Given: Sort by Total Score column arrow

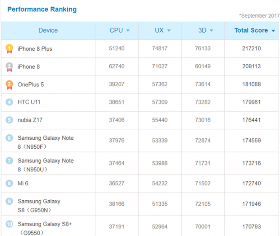Looking at the screenshot, I should point(273,31).
